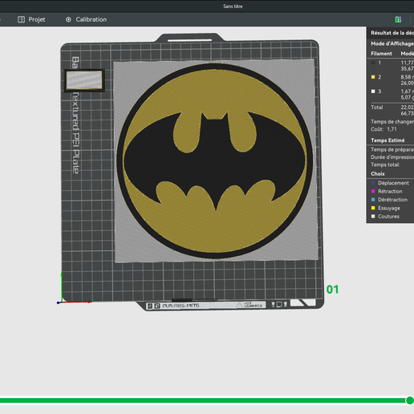Screen dimensions: 414x414
Task: Click the Durée d'impression label
Action: 392,157
